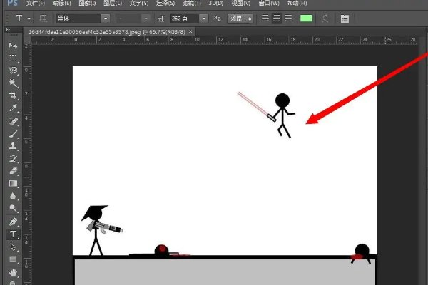Switch to the Eraser tool

(x=13, y=171)
